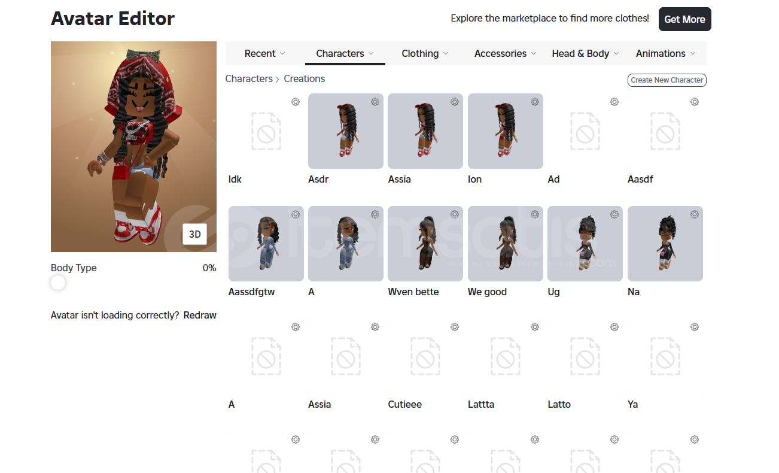The height and width of the screenshot is (473, 779).
Task: Toggle the 3D avatar view button
Action: [x=194, y=234]
